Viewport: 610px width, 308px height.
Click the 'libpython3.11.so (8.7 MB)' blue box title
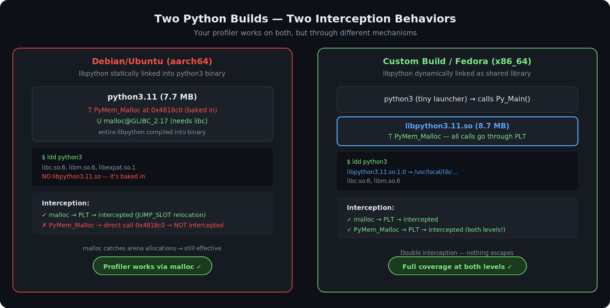[x=457, y=126]
